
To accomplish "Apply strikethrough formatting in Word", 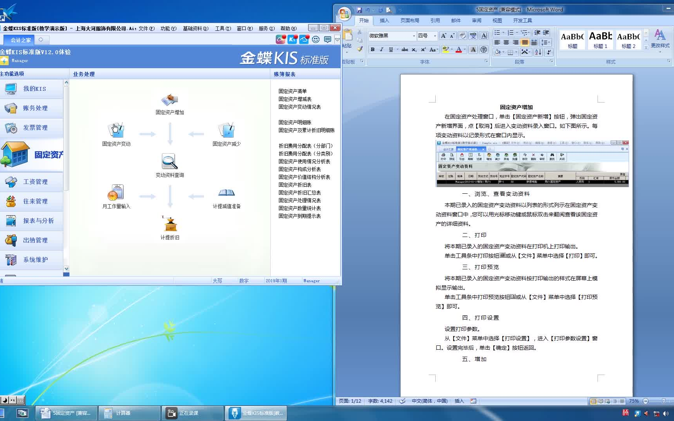I will click(405, 50).
